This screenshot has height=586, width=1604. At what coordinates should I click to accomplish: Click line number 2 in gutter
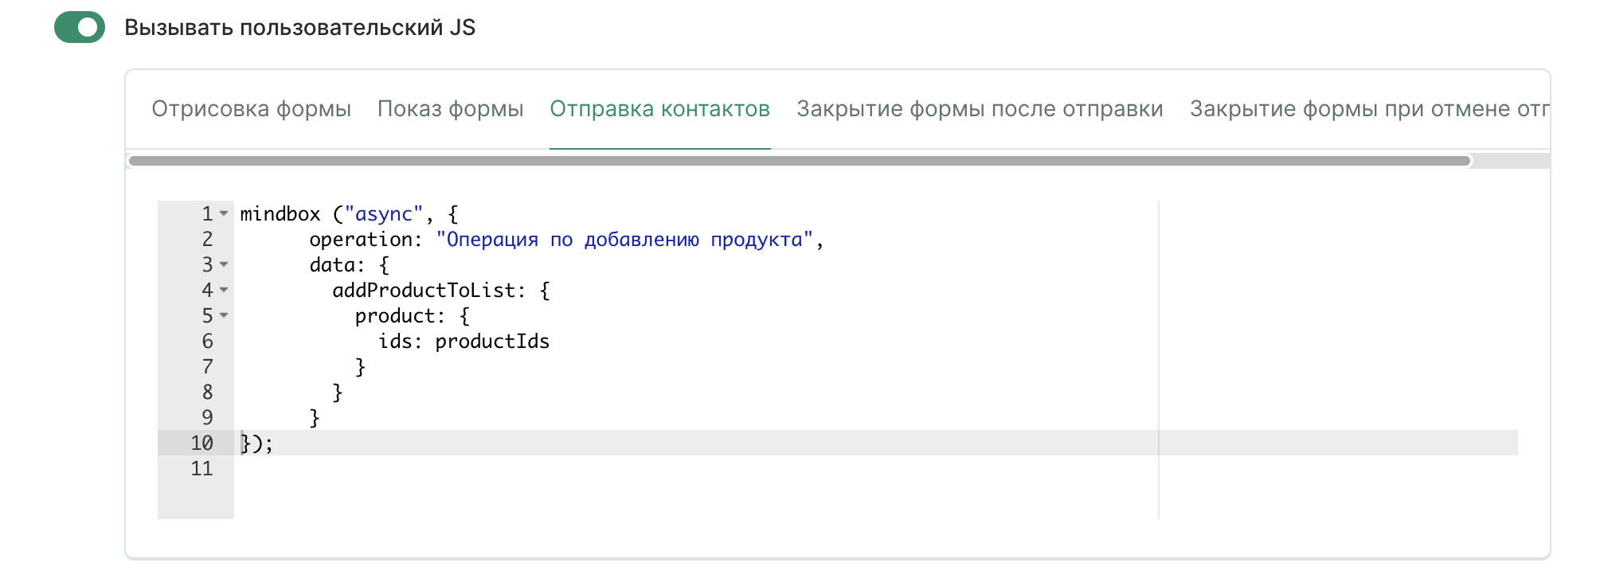pos(207,239)
